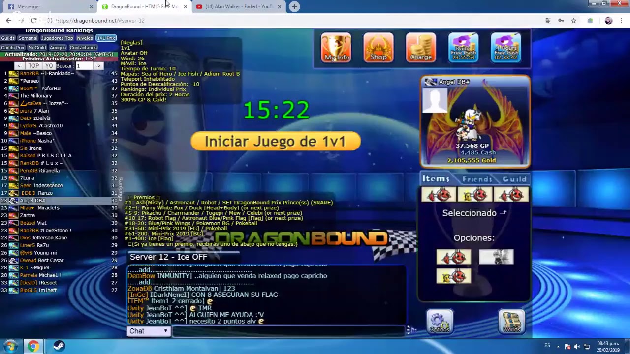The image size is (630, 354).
Task: Reload the DragonBound page
Action: pyautogui.click(x=33, y=20)
